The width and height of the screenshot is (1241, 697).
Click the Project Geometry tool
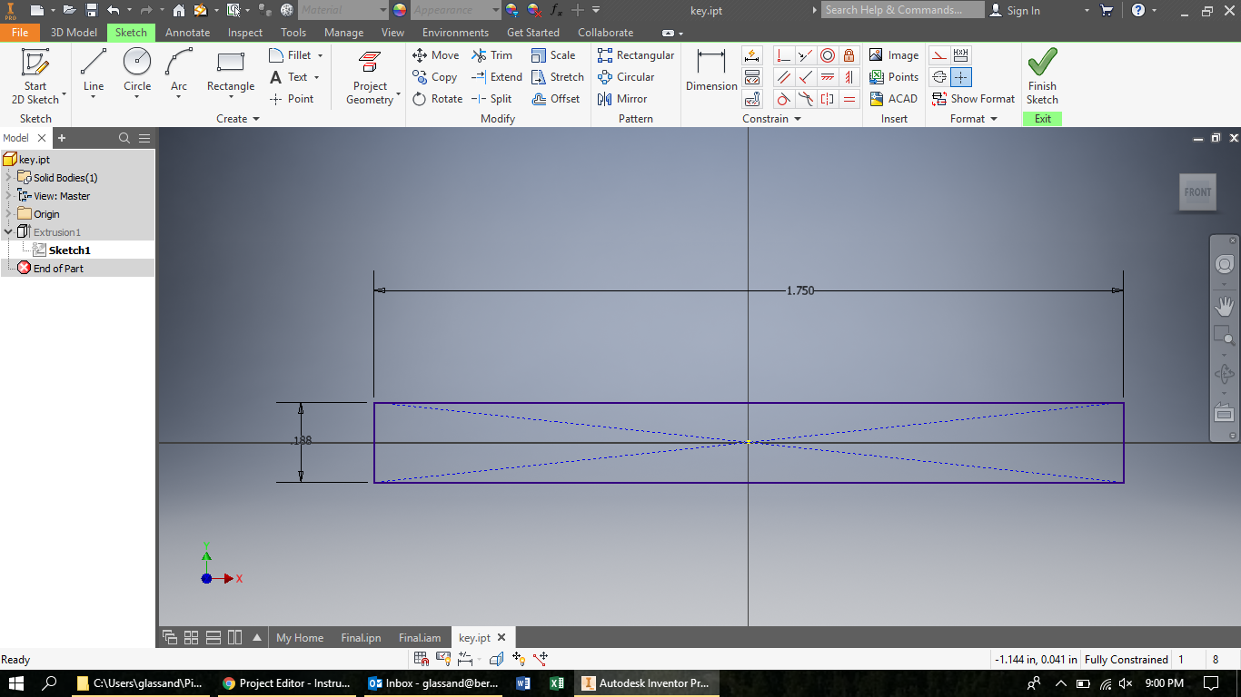pos(370,76)
